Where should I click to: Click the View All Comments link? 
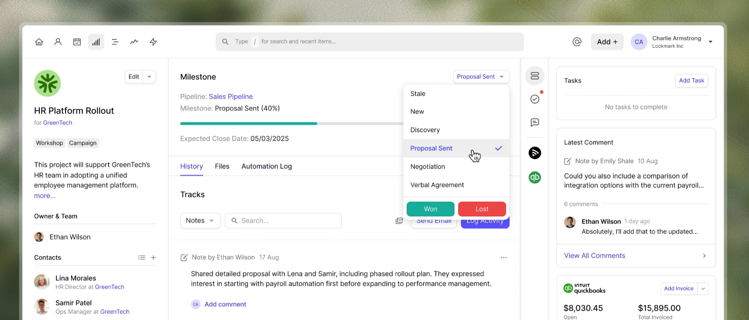[x=595, y=256]
